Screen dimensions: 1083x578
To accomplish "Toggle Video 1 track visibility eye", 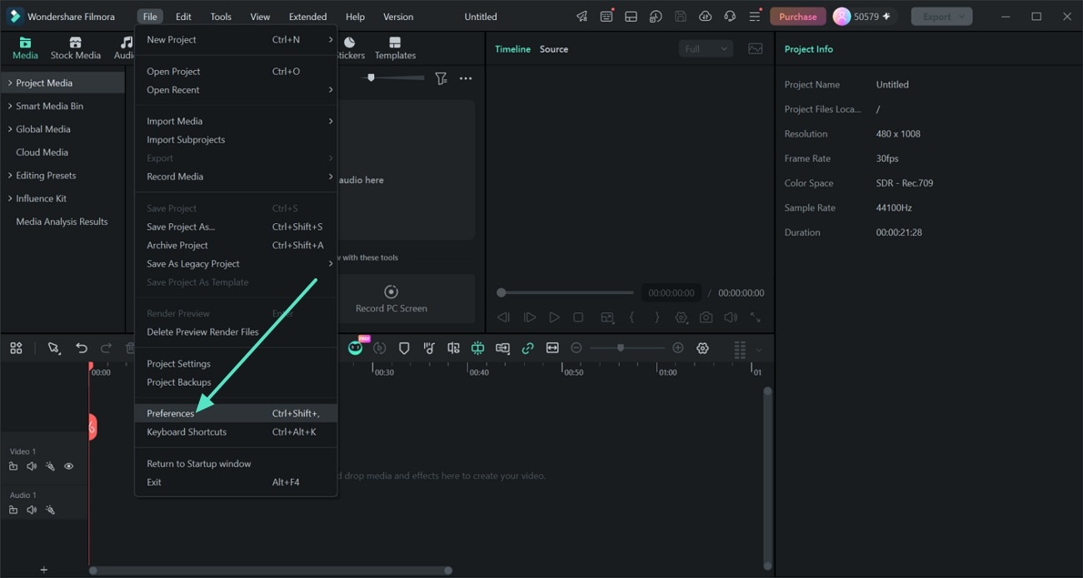I will coord(69,466).
